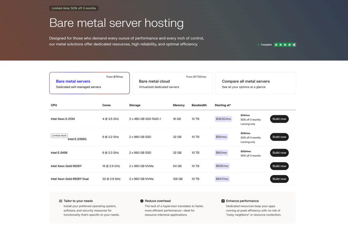Image resolution: width=348 pixels, height=232 pixels.
Task: Click the $647/mo price tag
Action: pos(222,179)
